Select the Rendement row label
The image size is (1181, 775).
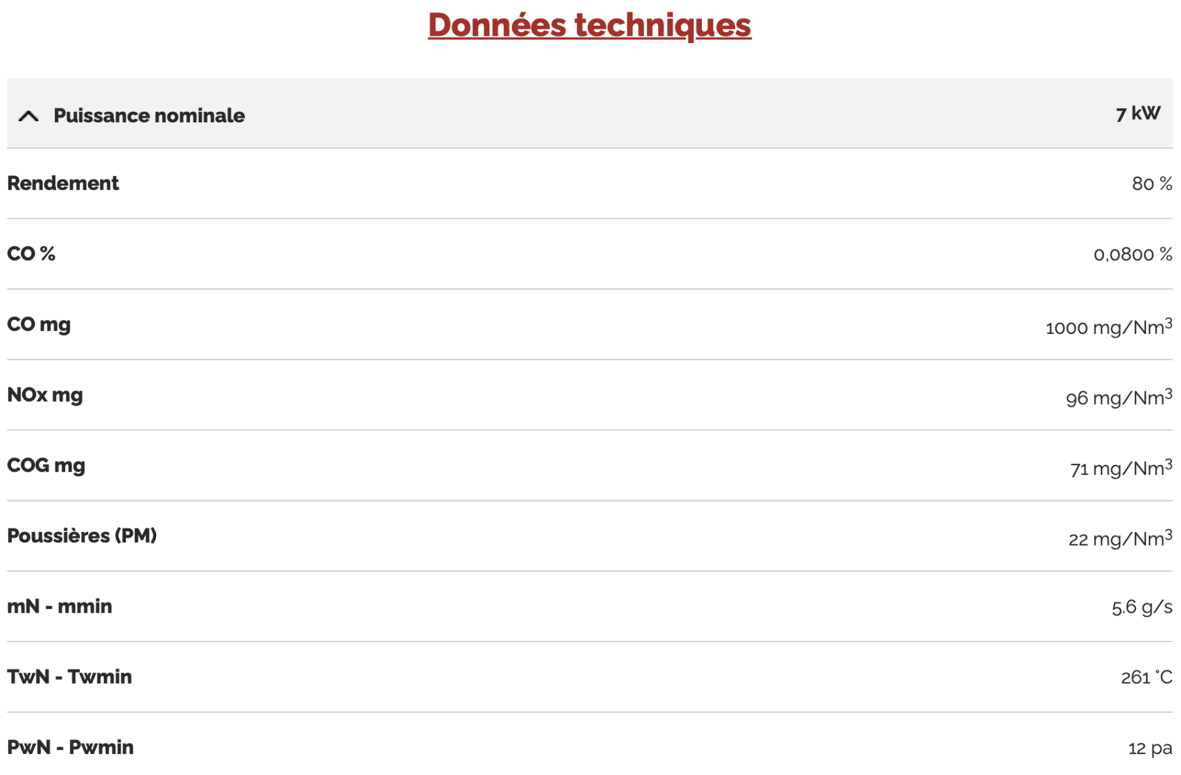63,183
